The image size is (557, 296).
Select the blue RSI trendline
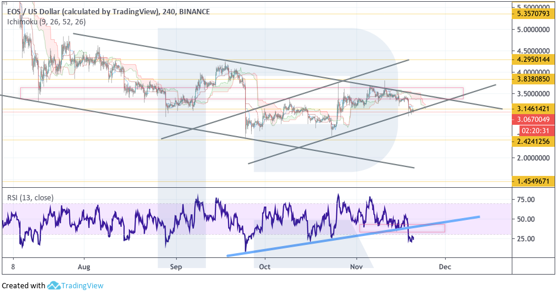(x=357, y=234)
